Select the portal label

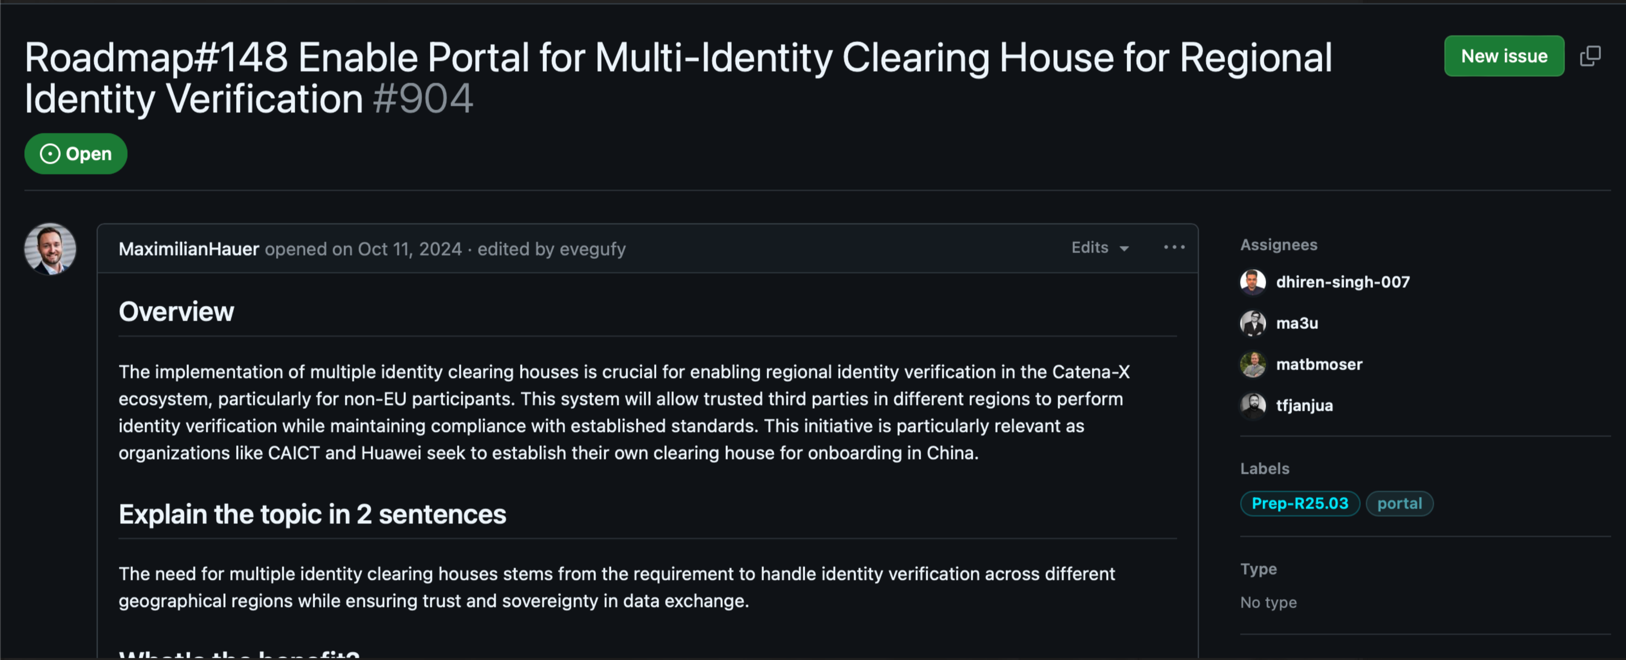(1399, 503)
